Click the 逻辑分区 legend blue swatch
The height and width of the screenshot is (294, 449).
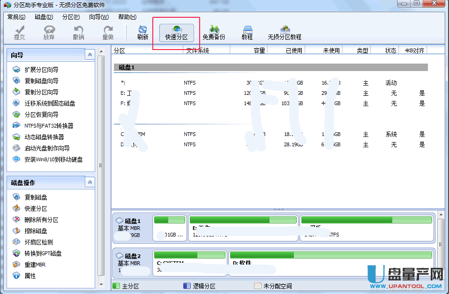pyautogui.click(x=187, y=286)
